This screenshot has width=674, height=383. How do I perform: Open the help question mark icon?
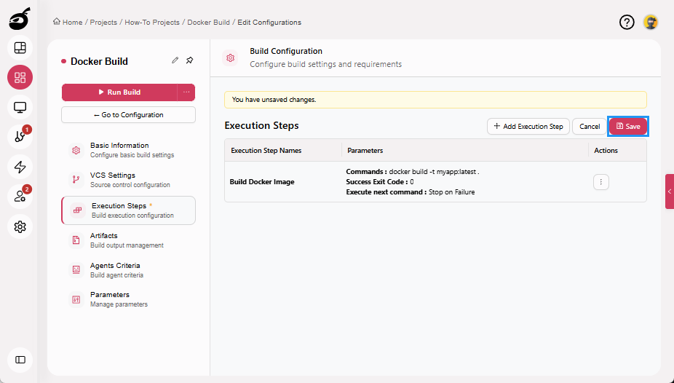pos(627,22)
